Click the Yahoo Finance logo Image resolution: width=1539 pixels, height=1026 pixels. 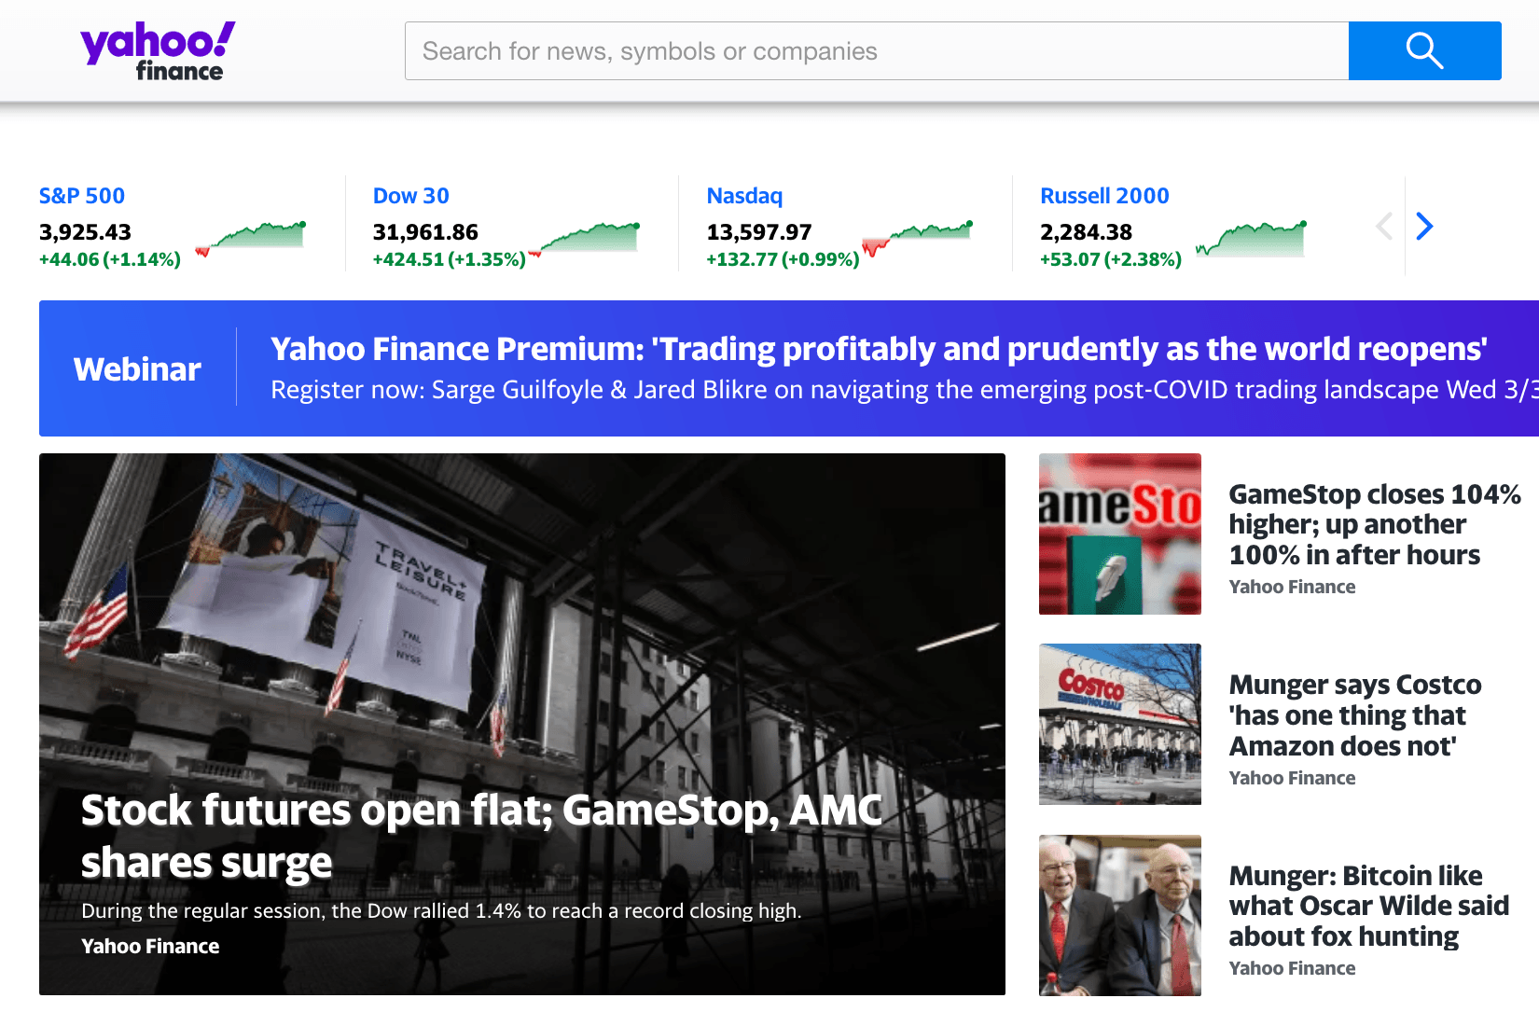click(158, 51)
